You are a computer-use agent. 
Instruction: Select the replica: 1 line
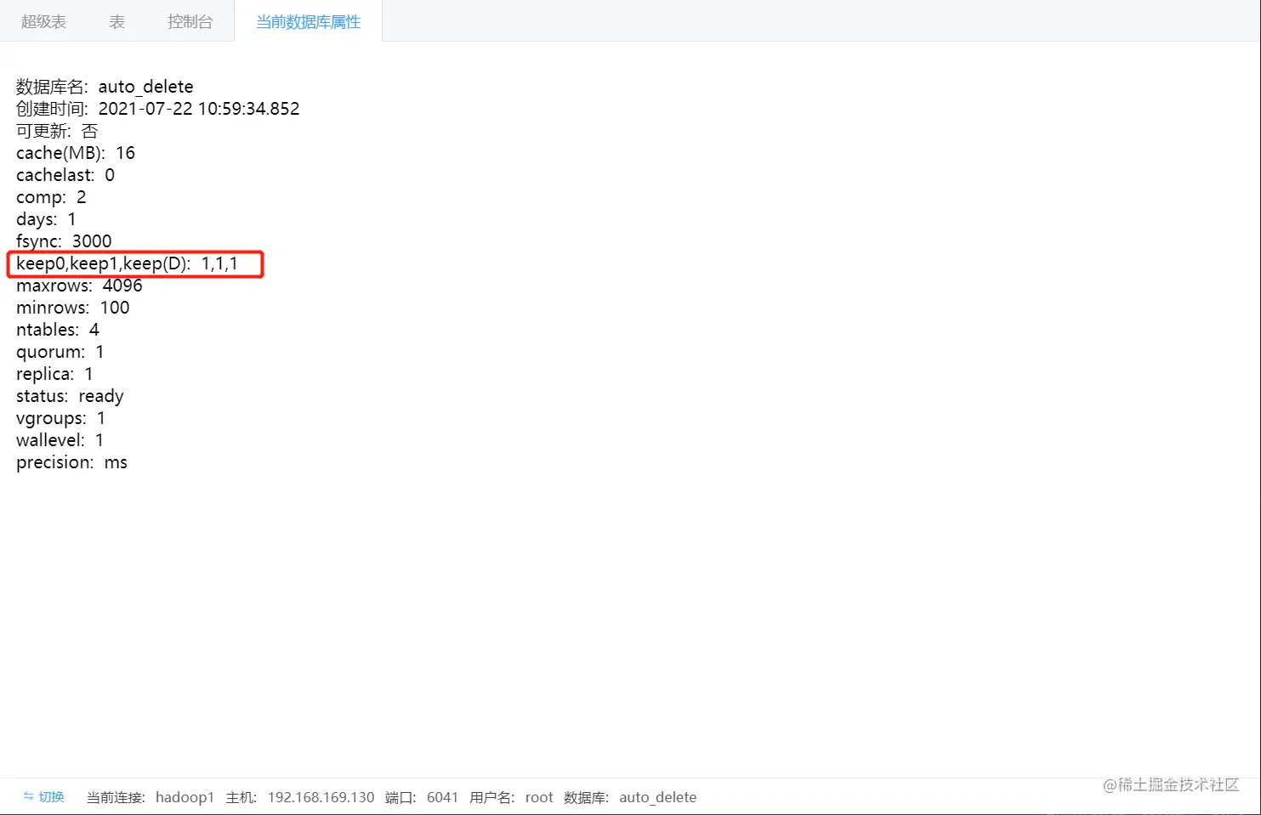point(55,374)
